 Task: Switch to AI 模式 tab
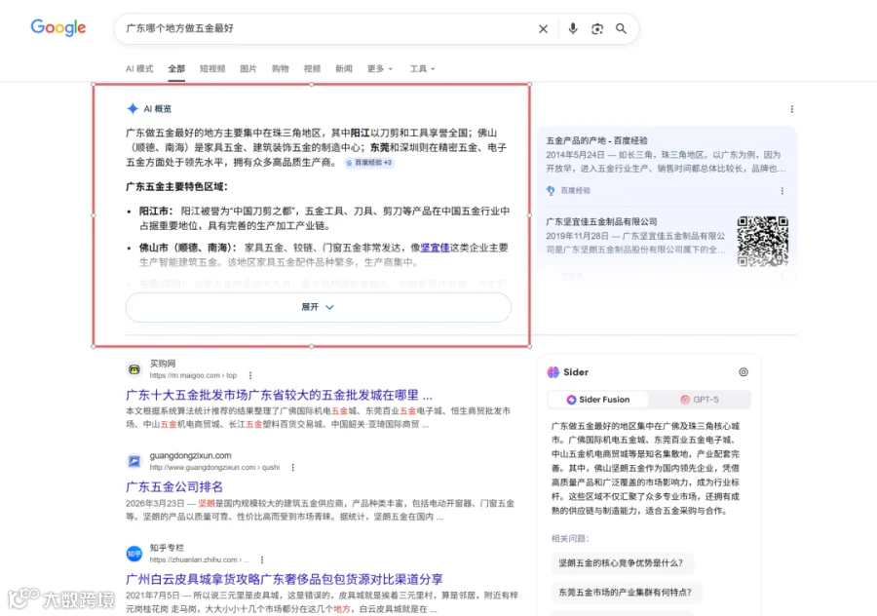pos(139,69)
